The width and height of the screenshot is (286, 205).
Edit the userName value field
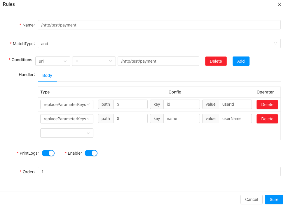coord(235,119)
